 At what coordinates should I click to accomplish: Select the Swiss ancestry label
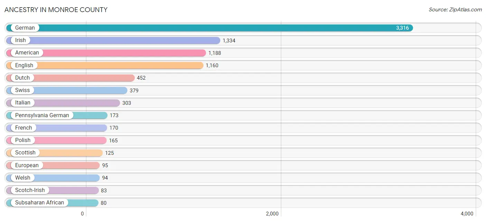pos(22,90)
